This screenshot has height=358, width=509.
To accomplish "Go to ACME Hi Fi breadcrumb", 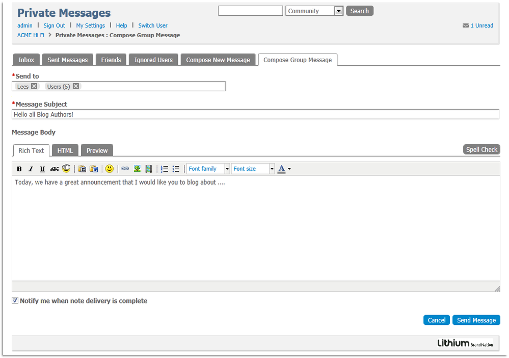I will [31, 35].
